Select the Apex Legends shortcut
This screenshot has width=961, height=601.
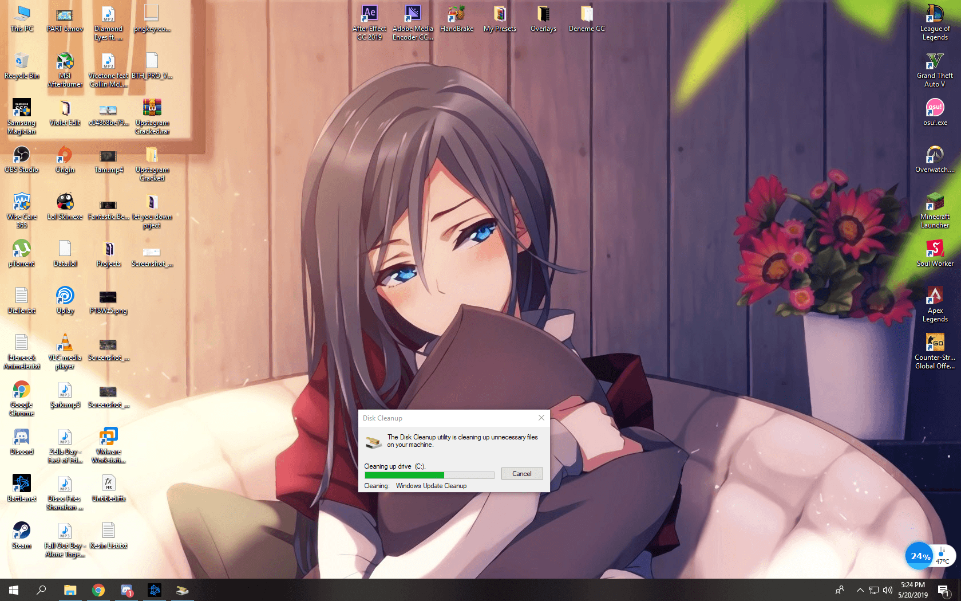coord(935,305)
